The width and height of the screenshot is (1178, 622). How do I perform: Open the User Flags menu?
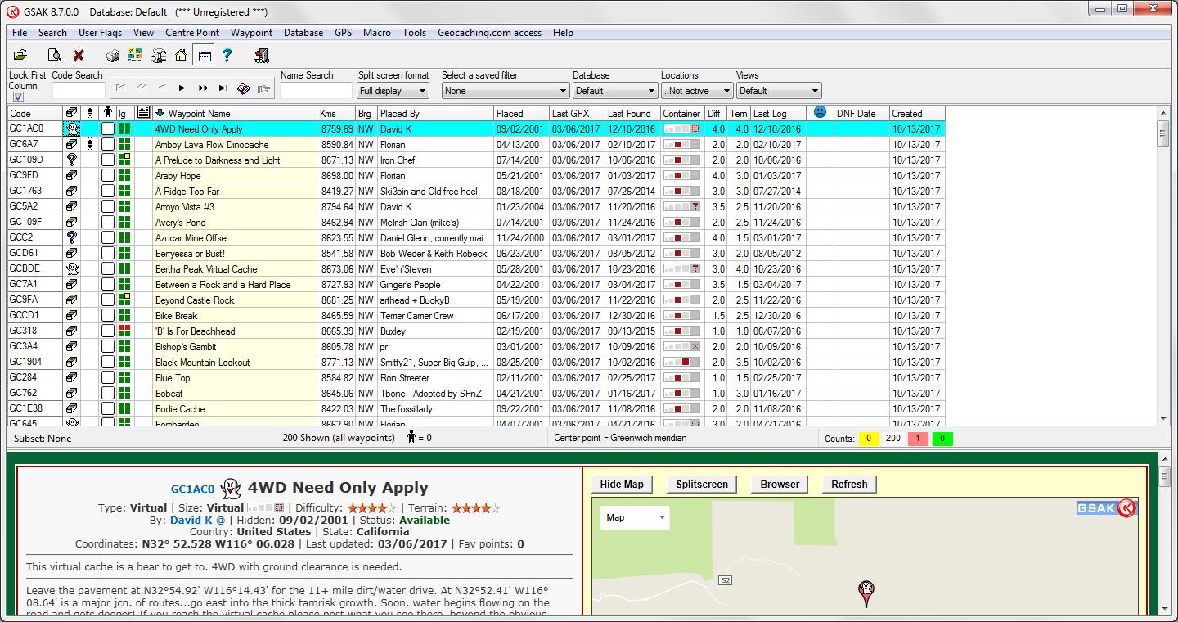(x=100, y=33)
